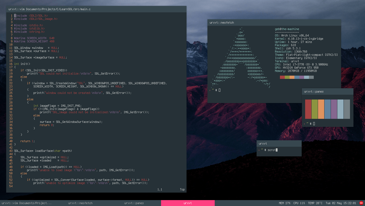Click the scrot command in urxvt terminal
The image size is (365, 206).
(x=272, y=150)
